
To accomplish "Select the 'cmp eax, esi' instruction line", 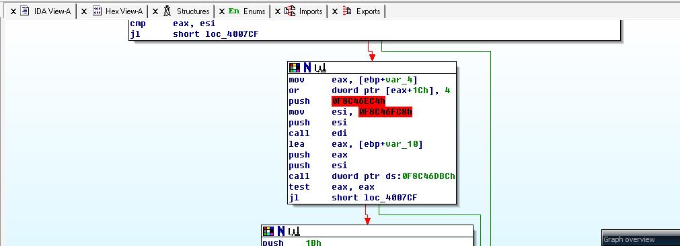I will 173,23.
